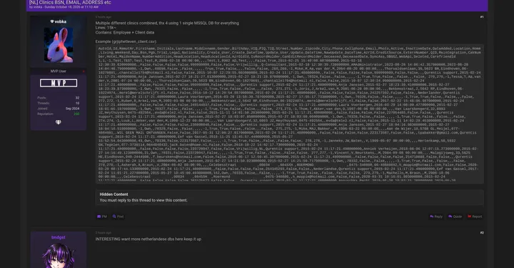Screen dimensions: 514x268
Task: Click the MVP badge image
Action: tap(59, 83)
